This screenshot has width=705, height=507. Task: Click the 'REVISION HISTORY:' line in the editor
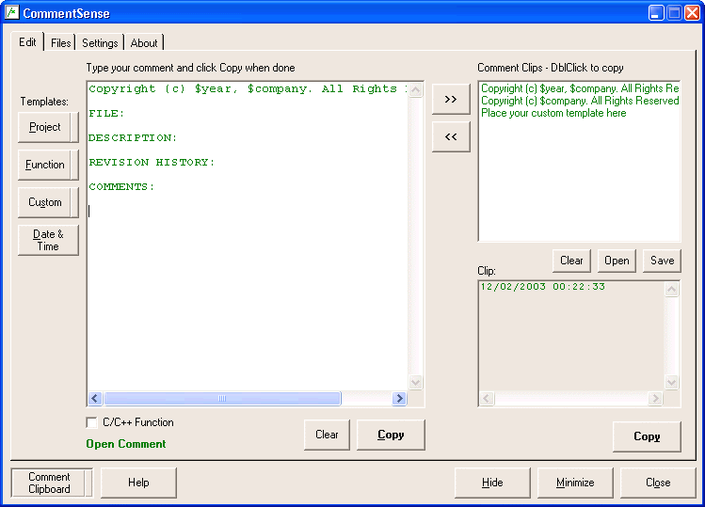tap(152, 162)
